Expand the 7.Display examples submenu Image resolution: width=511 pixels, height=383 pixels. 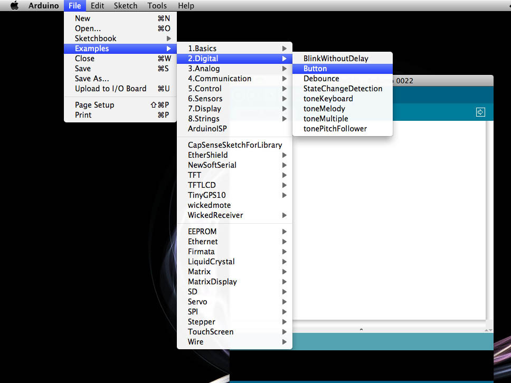click(x=234, y=109)
